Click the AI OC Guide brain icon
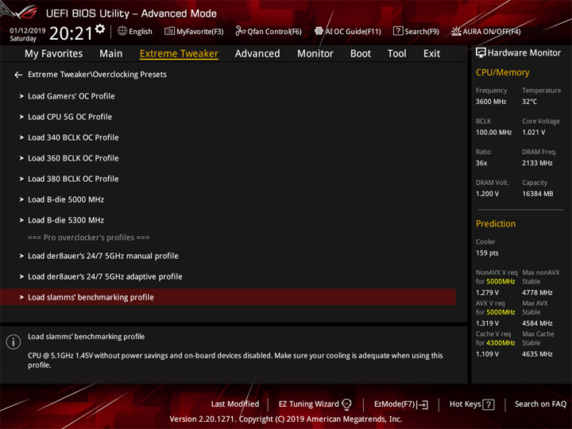This screenshot has height=429, width=572. pos(319,31)
